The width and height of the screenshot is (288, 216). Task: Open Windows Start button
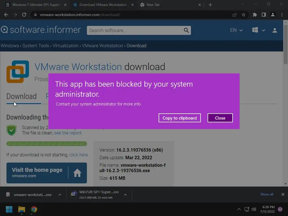point(9,209)
